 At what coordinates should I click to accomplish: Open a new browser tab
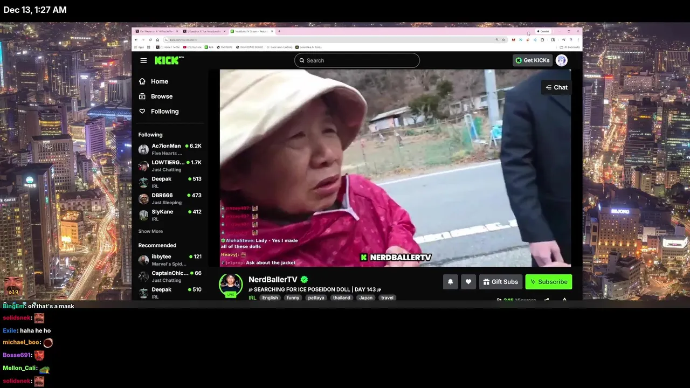[279, 31]
